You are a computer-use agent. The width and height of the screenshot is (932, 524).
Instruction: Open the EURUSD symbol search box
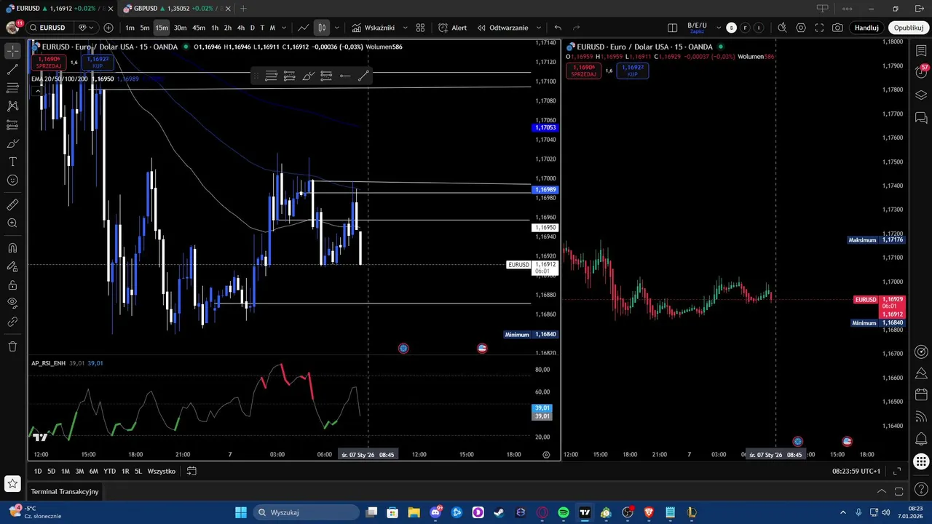50,28
